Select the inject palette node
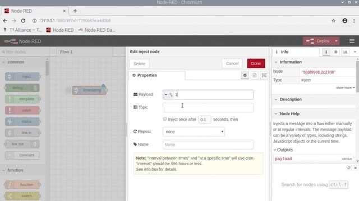 tap(22, 76)
